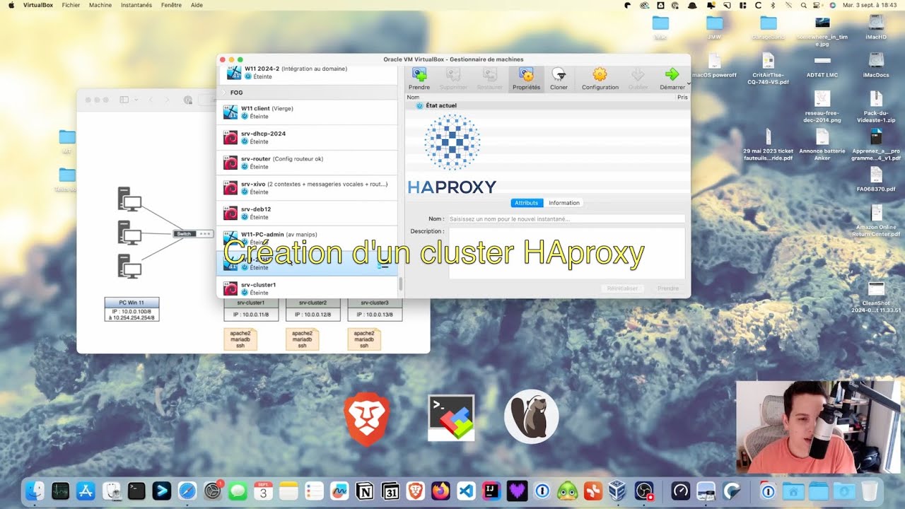Screen dimensions: 905x509
Task: Open the Démarrer dropdown arrow
Action: pyautogui.click(x=688, y=83)
